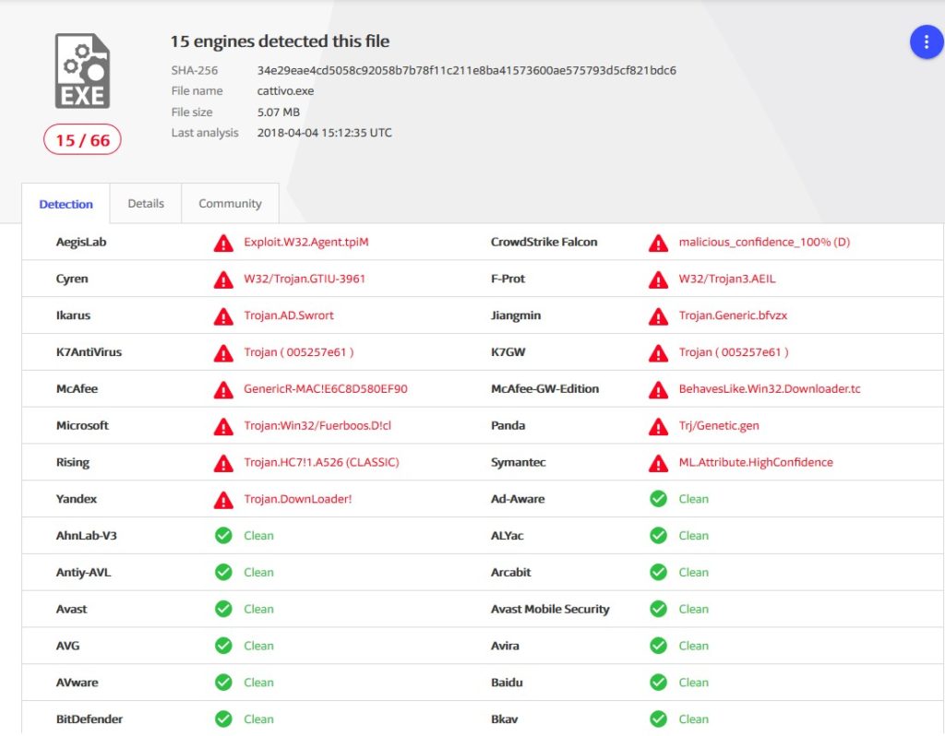
Task: Click the Ad-Aware green checkmark icon
Action: click(x=658, y=499)
